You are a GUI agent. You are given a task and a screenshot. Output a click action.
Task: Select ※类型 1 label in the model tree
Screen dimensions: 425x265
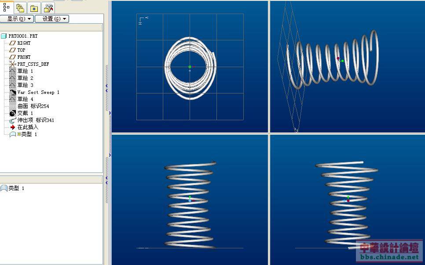pos(27,134)
